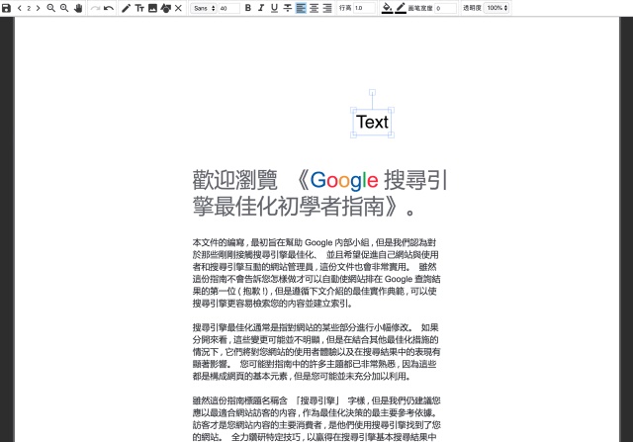633x442 pixels.
Task: Click the paragraph starting '搜尋引擎最佳化通常'
Action: coord(316,352)
